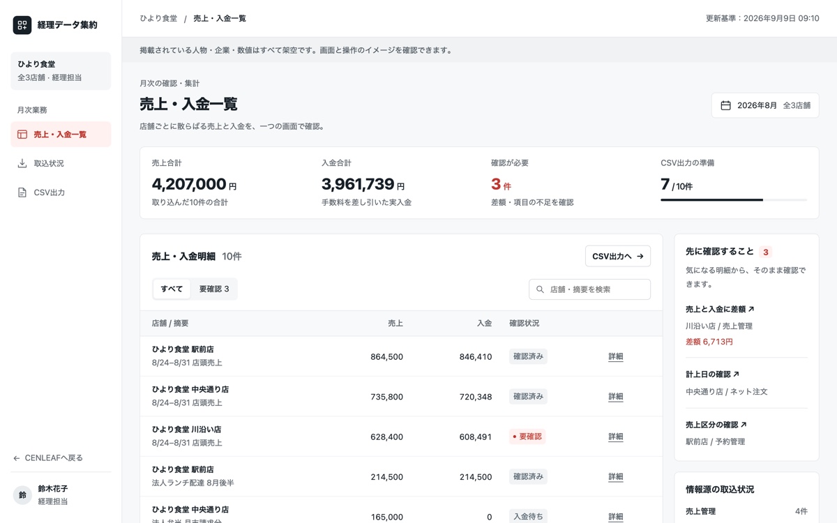Click the 店舗 / 摘要 column header
The height and width of the screenshot is (523, 837).
click(170, 324)
